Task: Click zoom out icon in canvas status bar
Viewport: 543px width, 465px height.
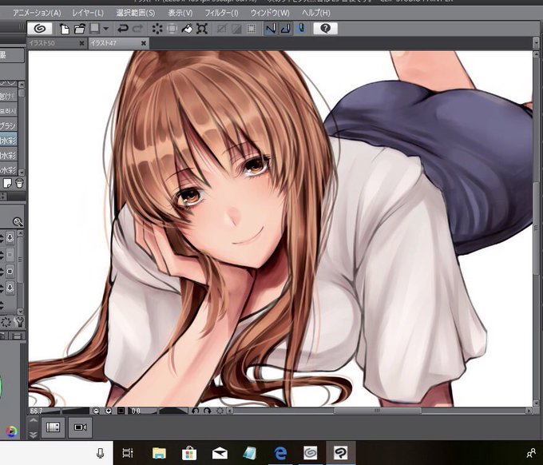Action: [97, 411]
